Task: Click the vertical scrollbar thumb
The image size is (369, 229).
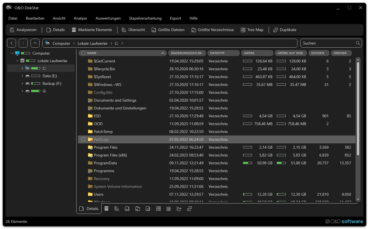Action: [358, 109]
